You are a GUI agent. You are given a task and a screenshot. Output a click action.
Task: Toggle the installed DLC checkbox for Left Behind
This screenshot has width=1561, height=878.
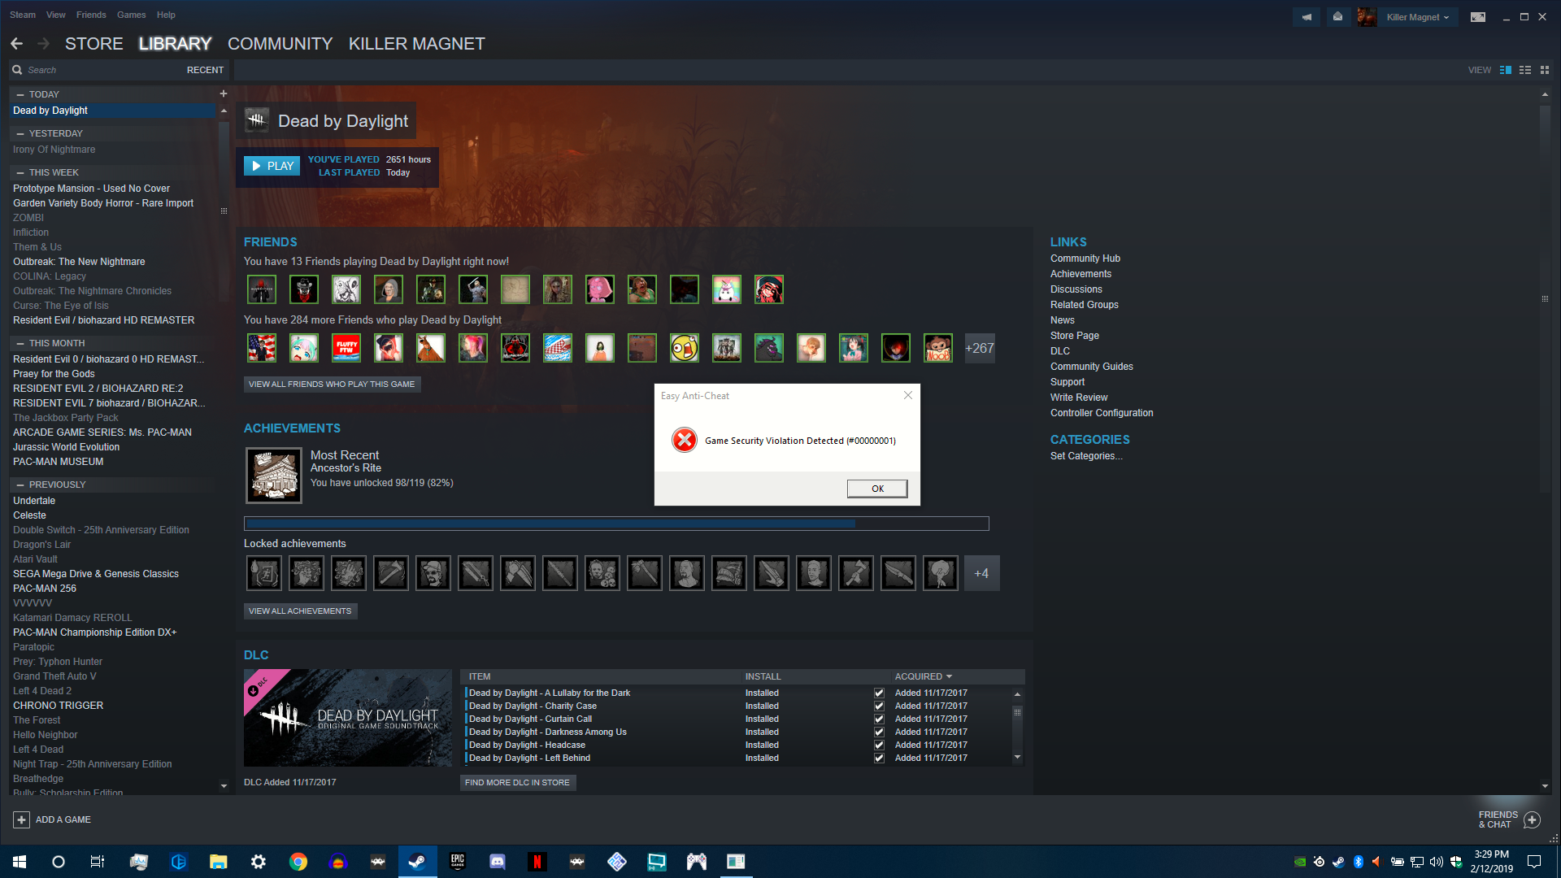(x=879, y=757)
